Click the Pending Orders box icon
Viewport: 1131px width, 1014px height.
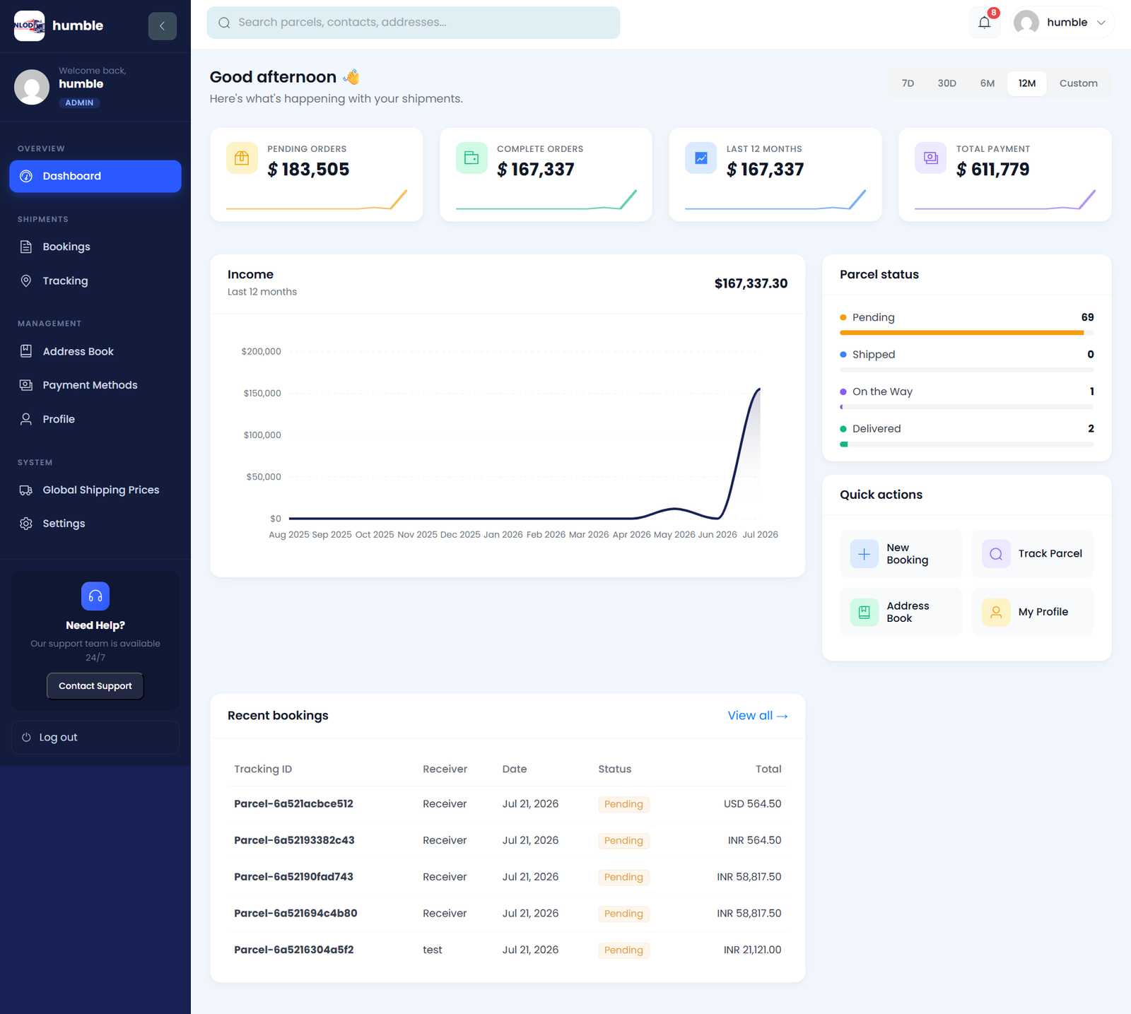click(x=242, y=158)
